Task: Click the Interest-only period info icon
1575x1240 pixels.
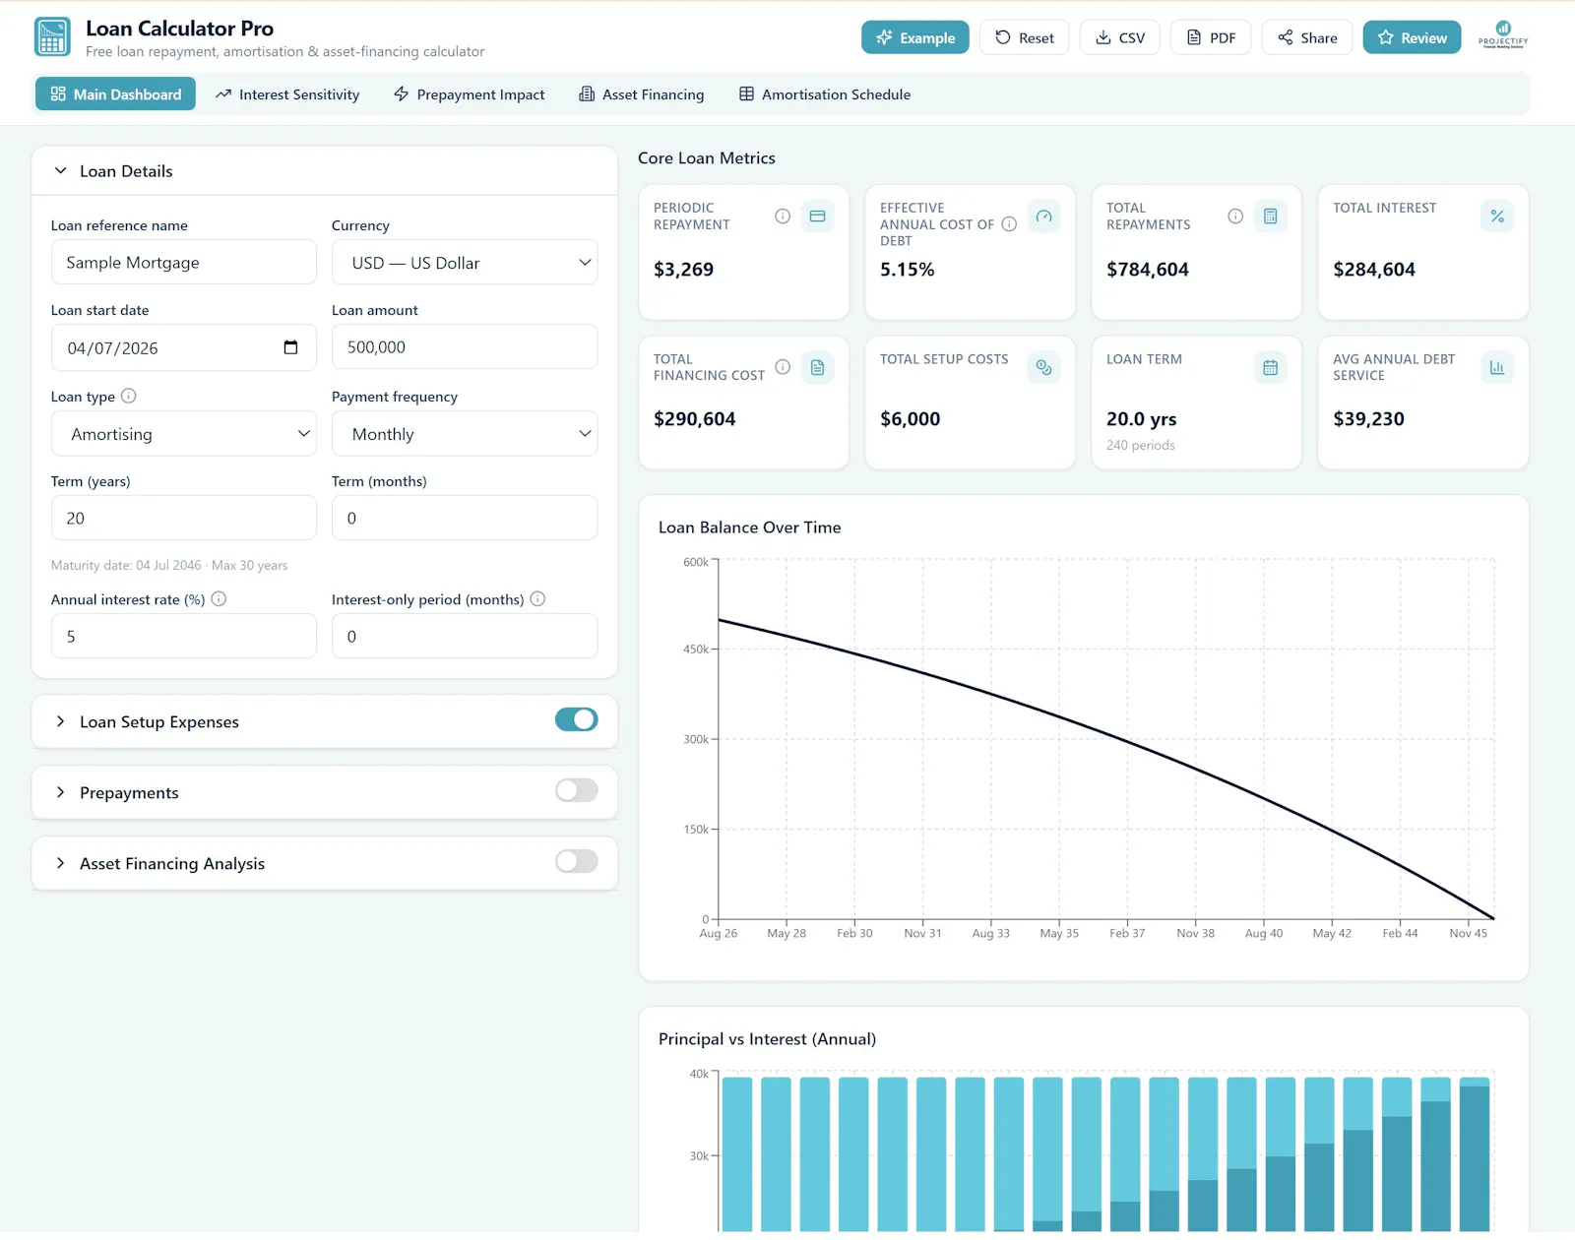Action: pos(537,598)
